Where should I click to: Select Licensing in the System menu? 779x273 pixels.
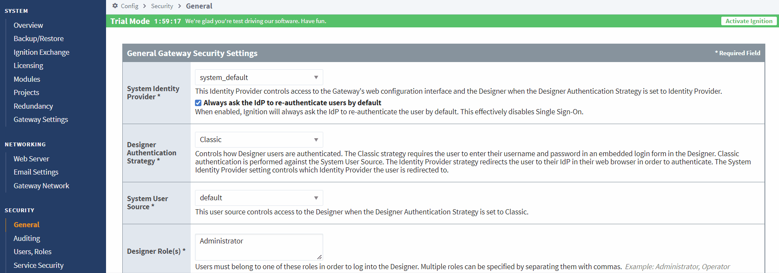28,65
